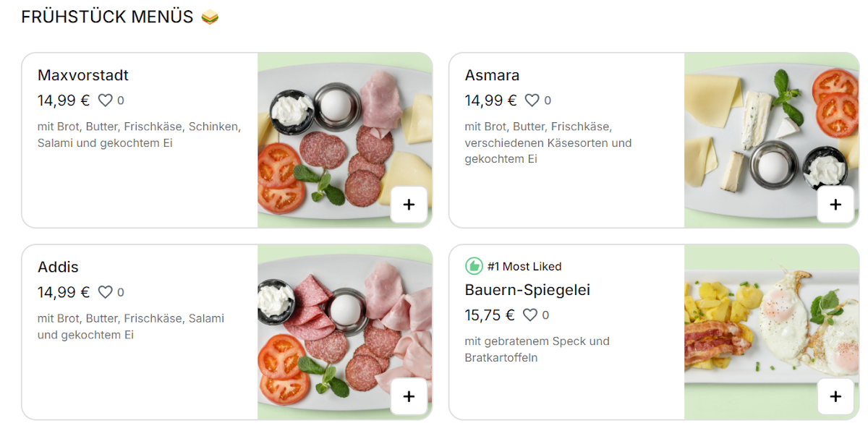This screenshot has width=868, height=423.
Task: Open the Addis dish title
Action: tap(58, 267)
